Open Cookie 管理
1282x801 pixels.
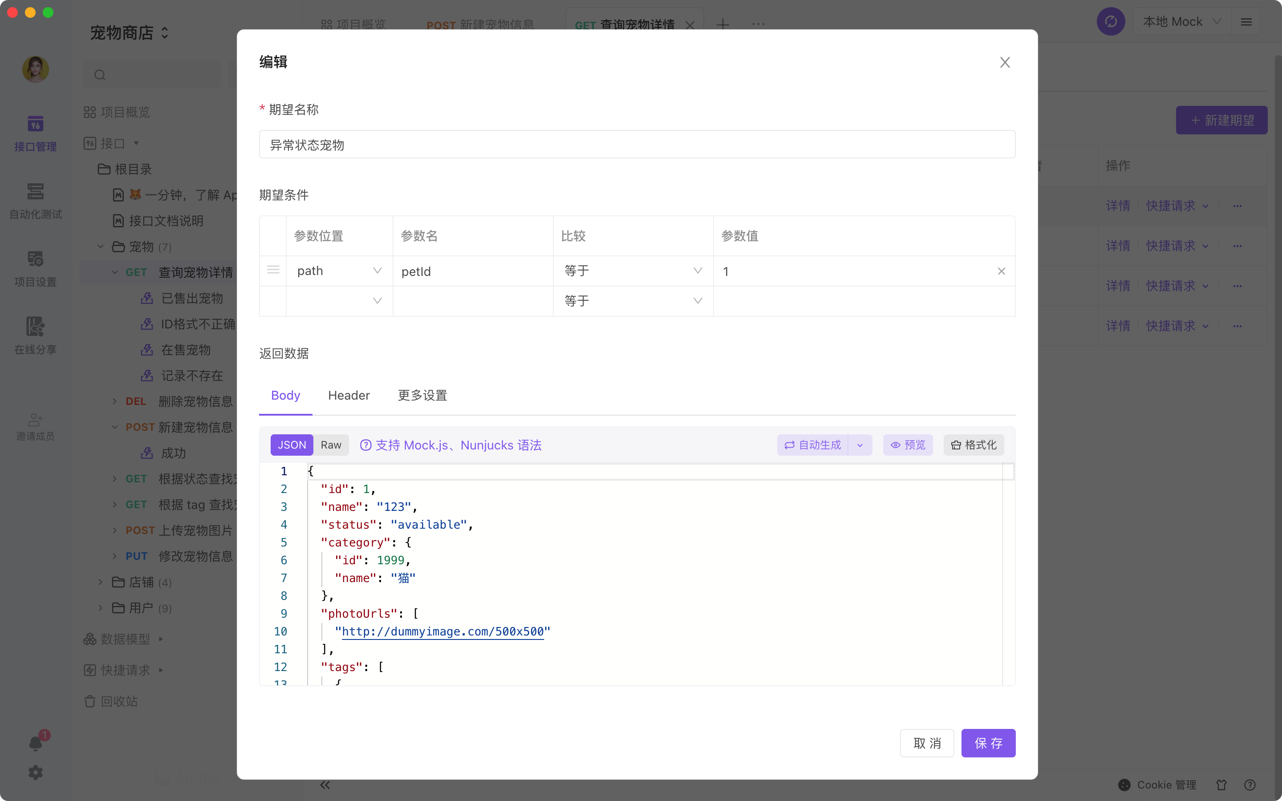(1157, 785)
